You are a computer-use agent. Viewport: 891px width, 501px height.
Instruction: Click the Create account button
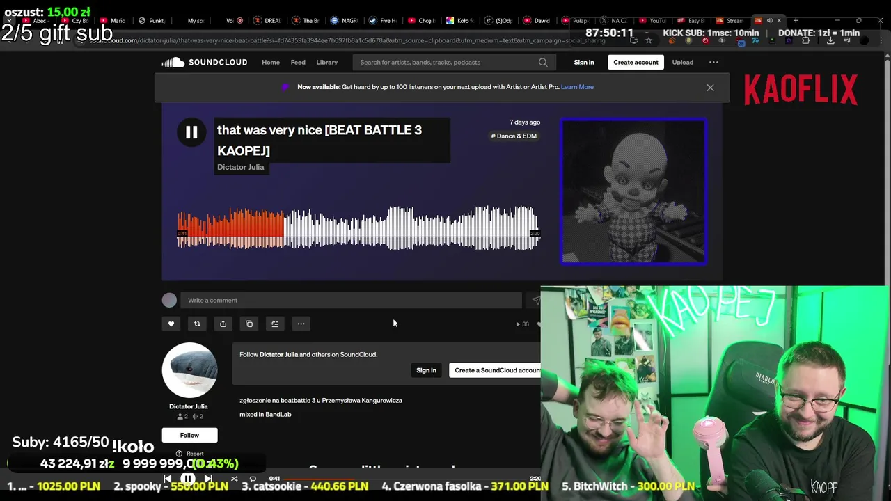pos(636,62)
